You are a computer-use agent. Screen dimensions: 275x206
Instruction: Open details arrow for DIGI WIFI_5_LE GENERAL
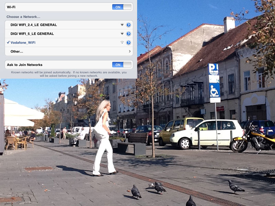[129, 34]
